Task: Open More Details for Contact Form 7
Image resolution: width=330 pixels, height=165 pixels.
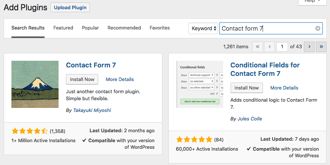Action: (x=120, y=79)
